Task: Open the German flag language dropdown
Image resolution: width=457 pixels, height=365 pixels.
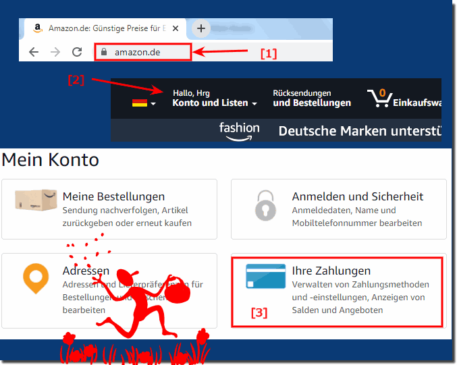Action: point(144,103)
